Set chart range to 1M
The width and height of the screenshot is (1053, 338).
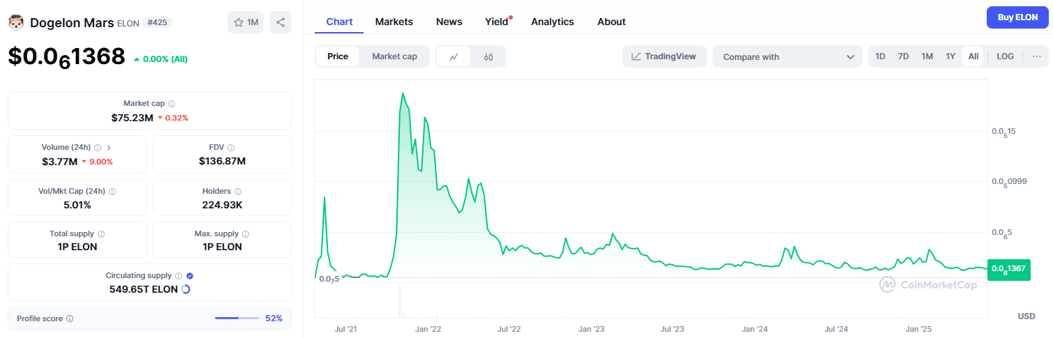coord(927,56)
